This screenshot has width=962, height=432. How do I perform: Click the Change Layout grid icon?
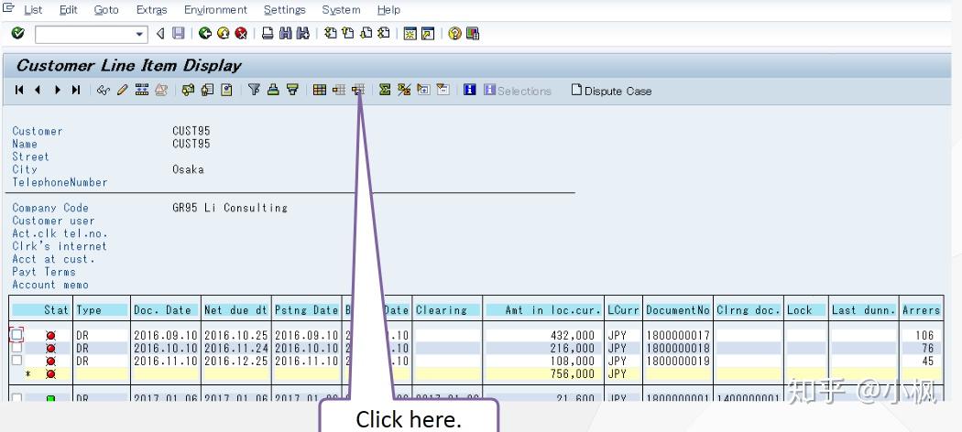319,90
